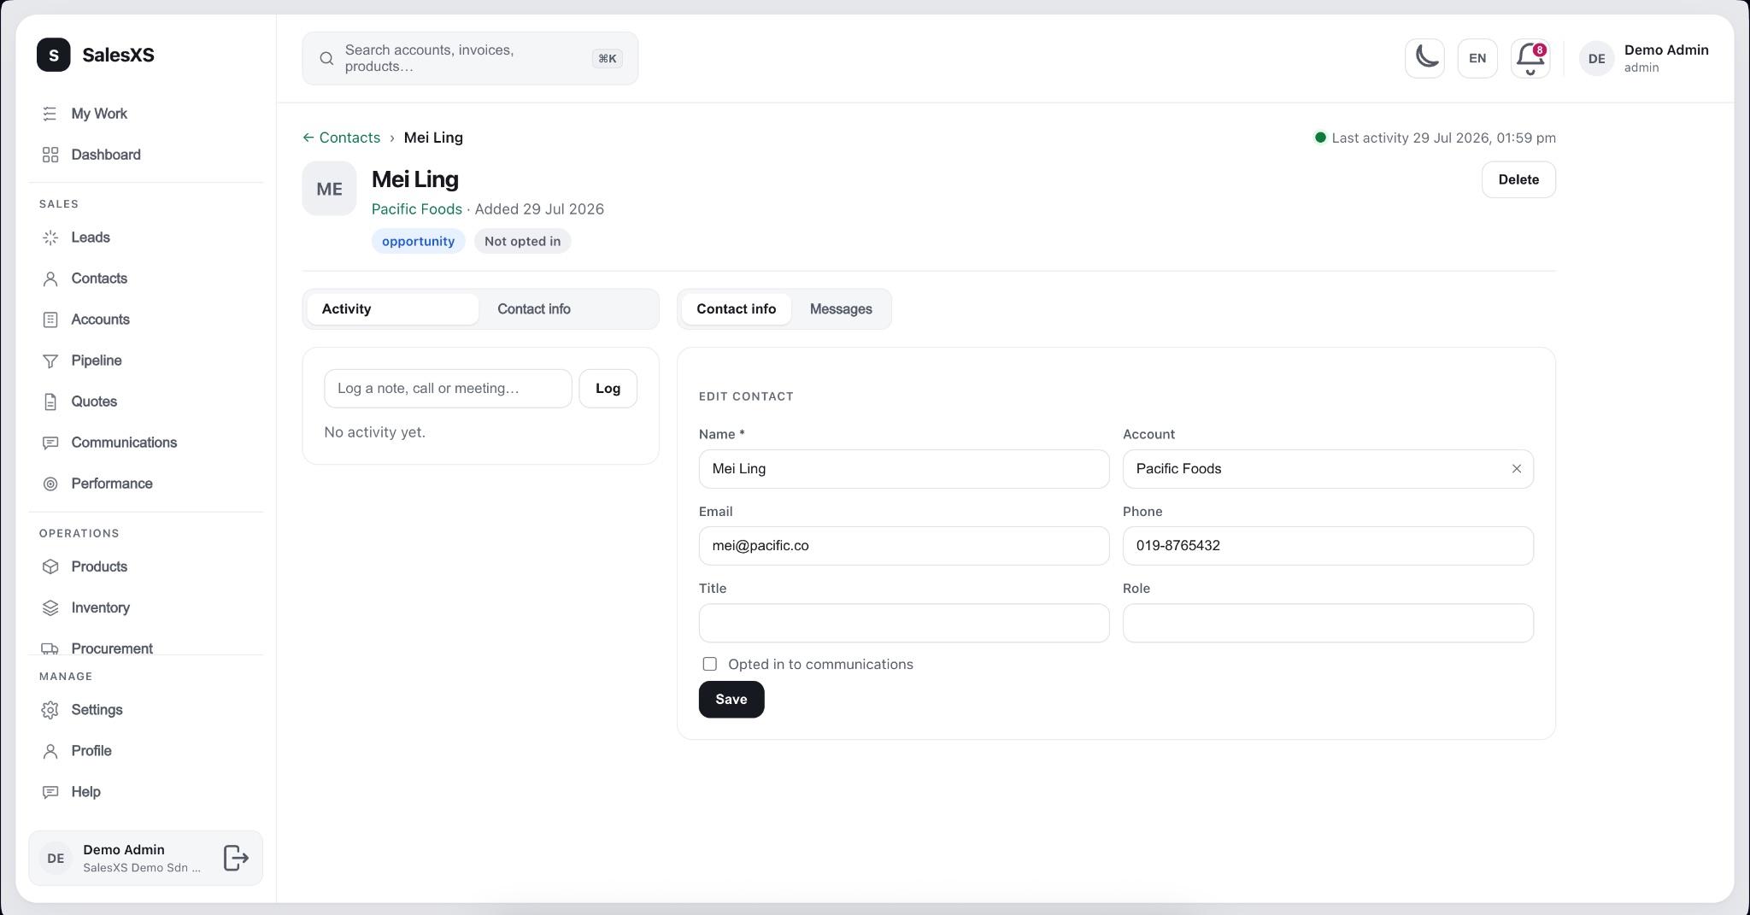Open the Leads section
The height and width of the screenshot is (915, 1750).
(x=145, y=238)
